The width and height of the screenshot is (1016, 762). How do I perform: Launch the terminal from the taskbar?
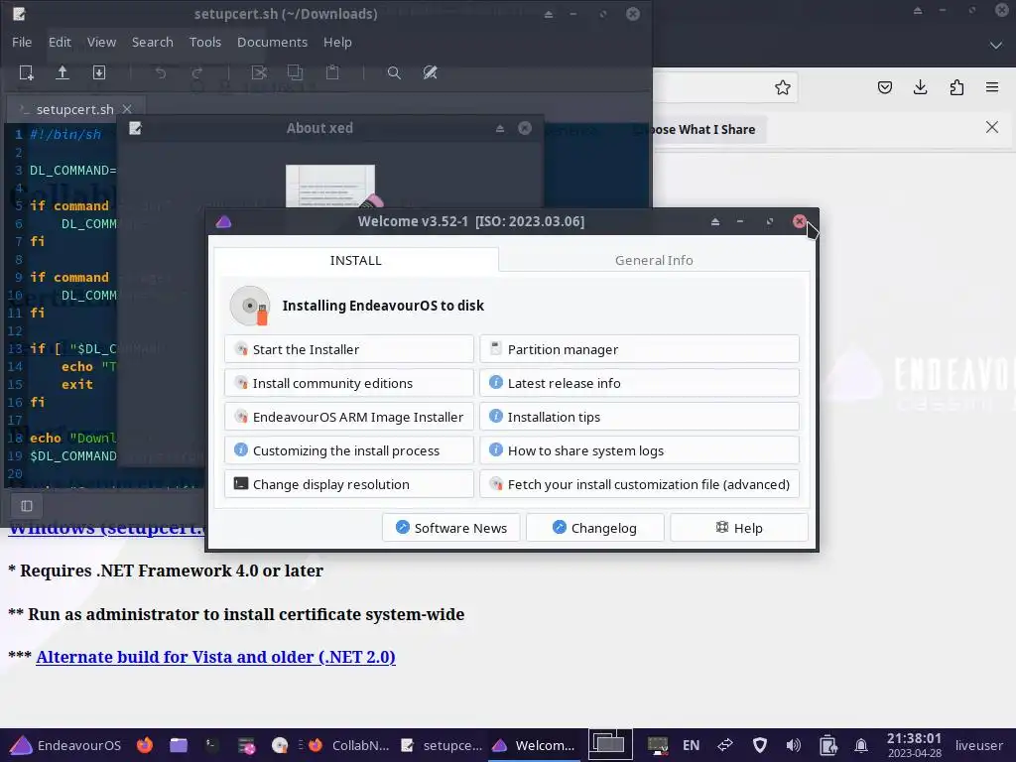212,745
